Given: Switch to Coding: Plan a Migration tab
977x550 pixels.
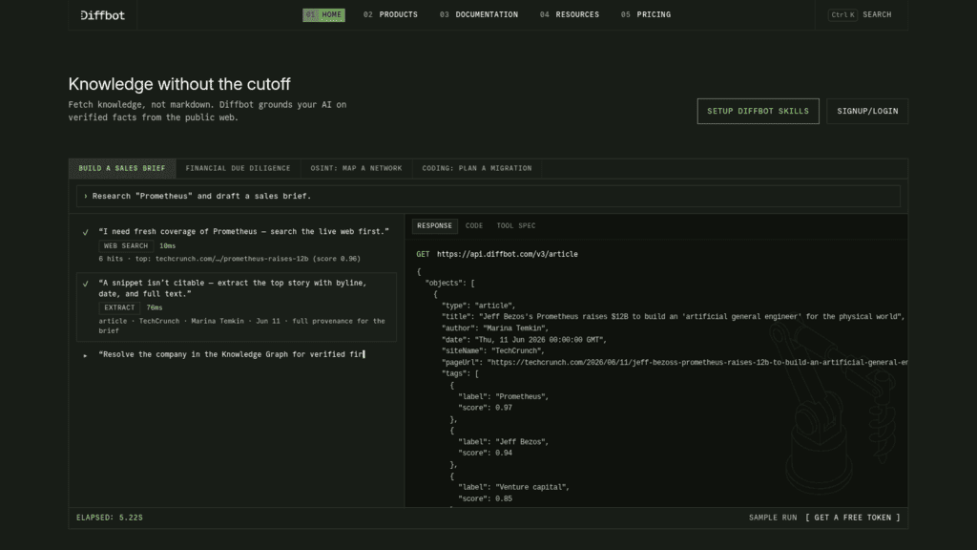Looking at the screenshot, I should [477, 168].
